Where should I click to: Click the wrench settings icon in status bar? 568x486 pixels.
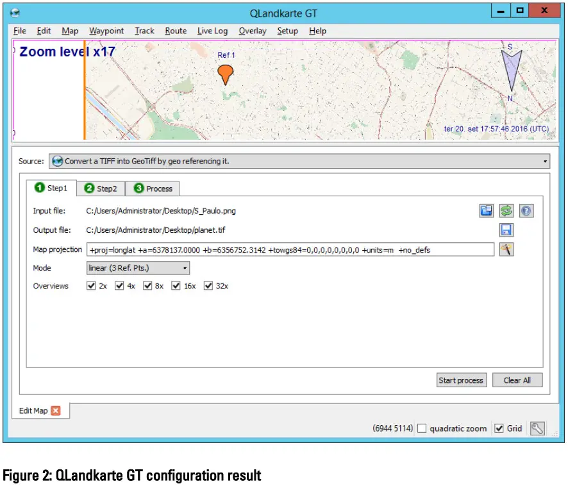[x=537, y=428]
